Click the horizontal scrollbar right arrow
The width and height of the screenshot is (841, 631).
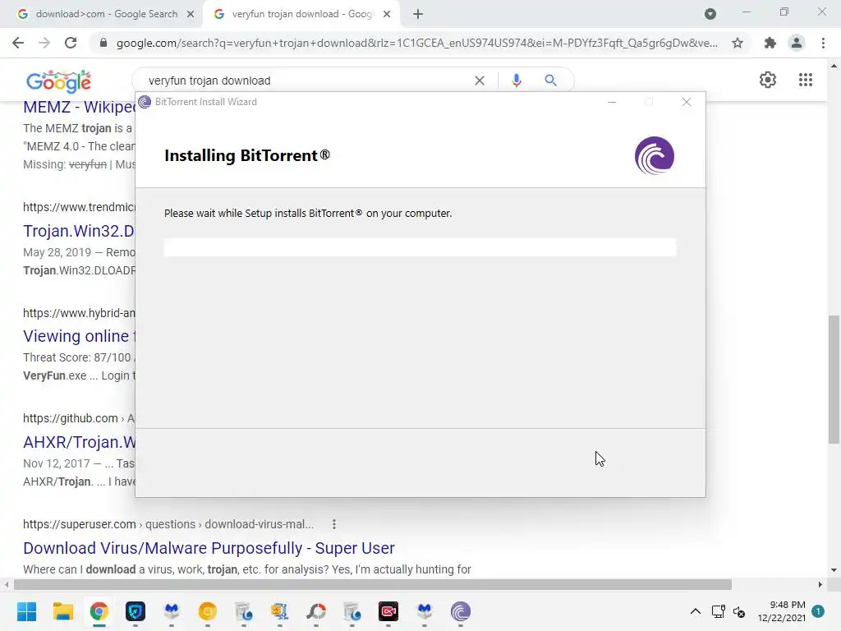pos(820,584)
